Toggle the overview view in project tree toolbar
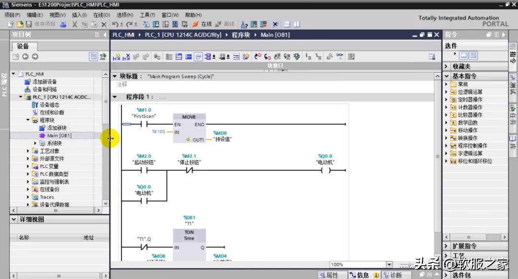The width and height of the screenshot is (518, 279). click(x=94, y=57)
